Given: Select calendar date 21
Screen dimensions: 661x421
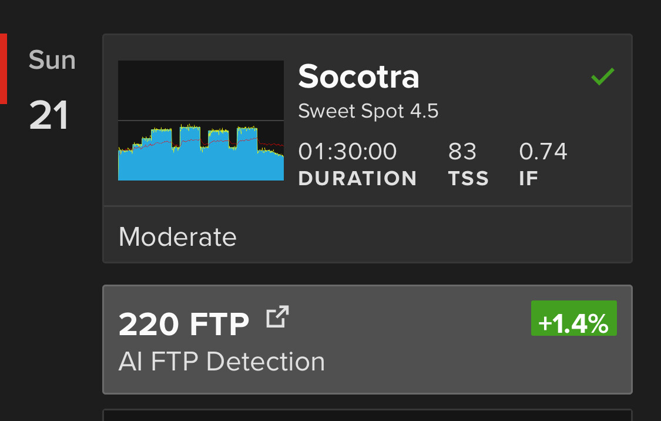Looking at the screenshot, I should coord(49,115).
